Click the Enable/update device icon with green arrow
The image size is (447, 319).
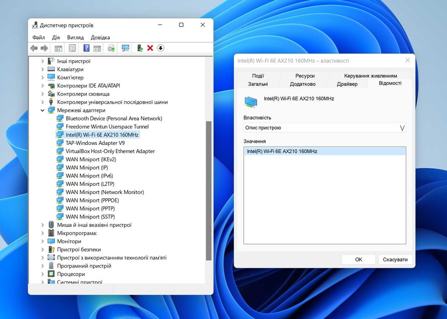pos(140,48)
